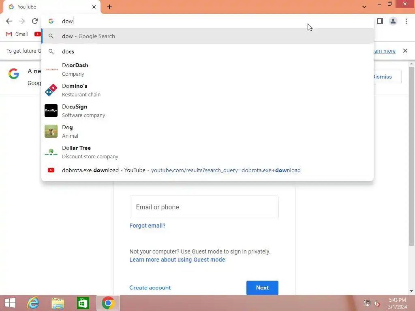Go back with the browser back arrow
Screen dimensions: 415x311
[x=9, y=21]
